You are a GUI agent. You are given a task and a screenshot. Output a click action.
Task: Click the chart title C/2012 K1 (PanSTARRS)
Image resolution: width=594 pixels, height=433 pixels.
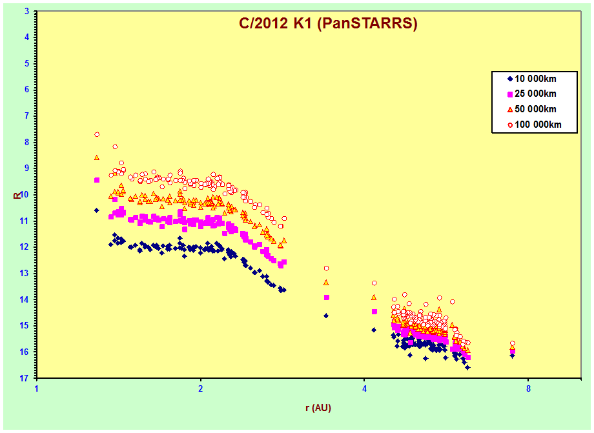tap(328, 23)
